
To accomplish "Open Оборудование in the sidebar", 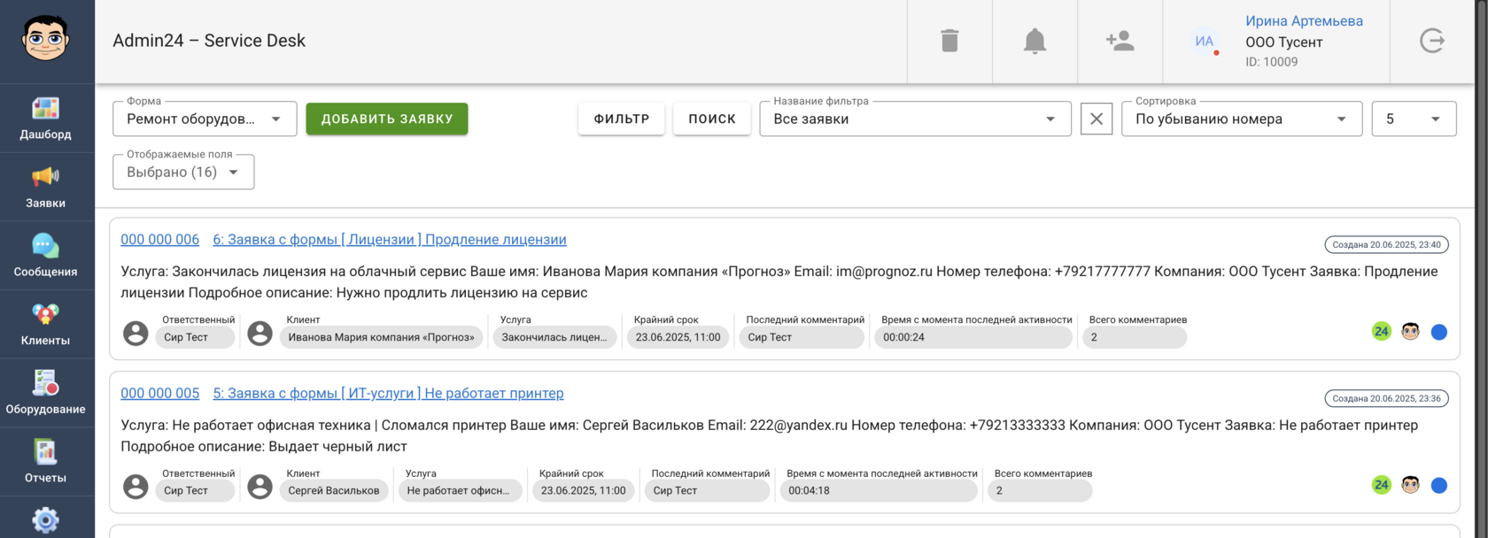I will [46, 393].
